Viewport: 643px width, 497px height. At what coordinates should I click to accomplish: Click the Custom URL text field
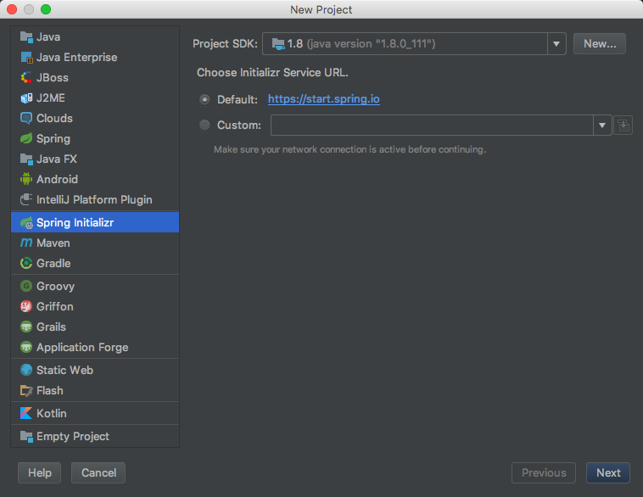[431, 126]
